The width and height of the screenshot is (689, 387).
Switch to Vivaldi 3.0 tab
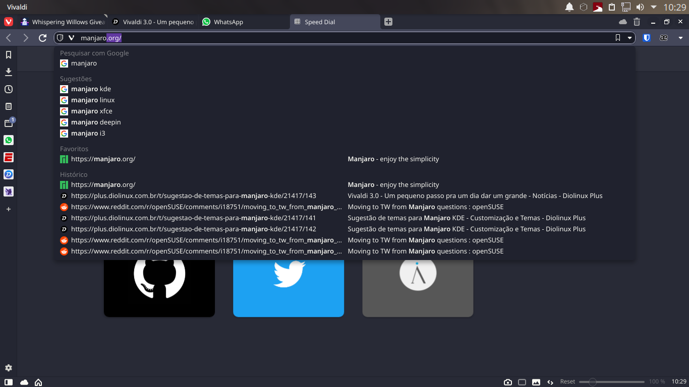pos(153,22)
